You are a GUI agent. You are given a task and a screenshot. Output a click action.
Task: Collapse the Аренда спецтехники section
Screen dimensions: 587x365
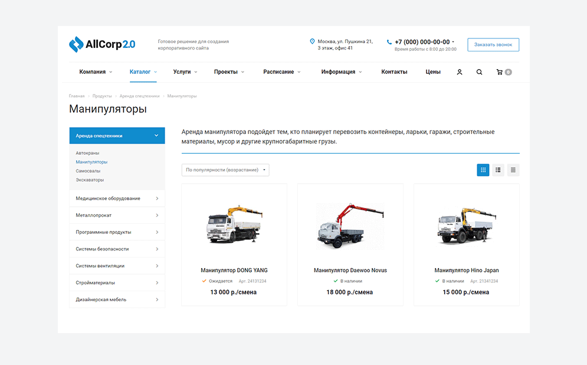coord(156,136)
